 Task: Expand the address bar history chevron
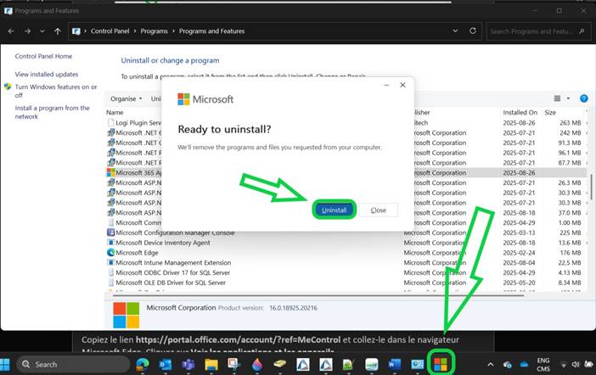click(x=455, y=31)
